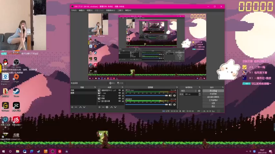Click the 开始录制 button
The image size is (275, 154).
coord(213,94)
